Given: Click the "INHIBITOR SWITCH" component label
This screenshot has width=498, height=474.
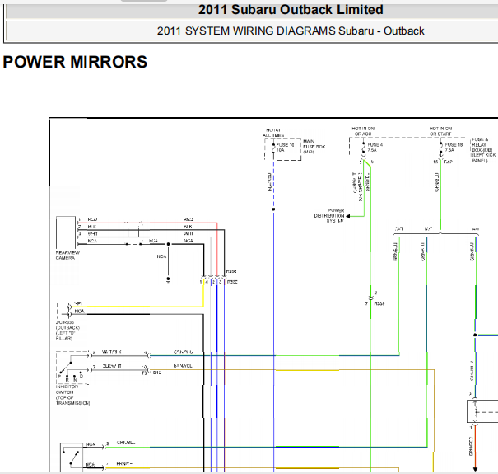Looking at the screenshot, I should [72, 395].
